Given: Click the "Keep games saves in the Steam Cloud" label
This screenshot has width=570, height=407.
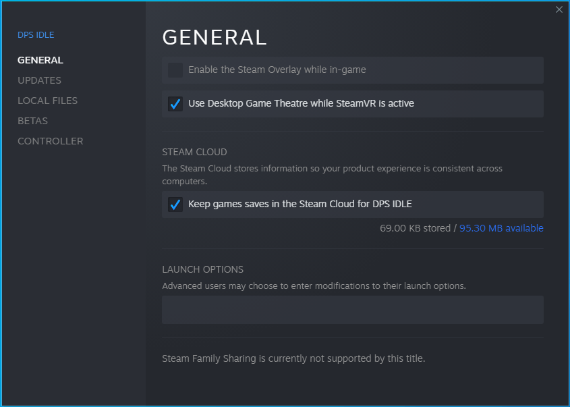Looking at the screenshot, I should pyautogui.click(x=300, y=204).
